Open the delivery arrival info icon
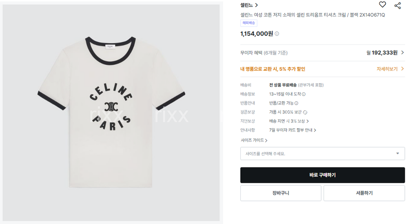Viewport: 408px width, 224px height. tap(304, 94)
